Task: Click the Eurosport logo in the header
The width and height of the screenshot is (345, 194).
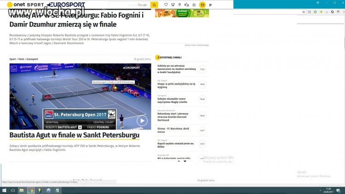Action: [x=66, y=5]
